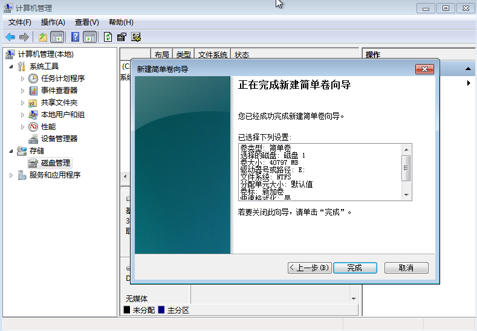Click the 完成 button in wizard

click(x=355, y=268)
